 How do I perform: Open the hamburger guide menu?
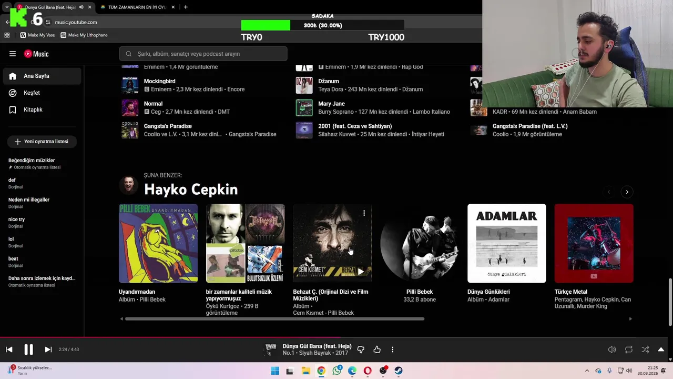(13, 54)
